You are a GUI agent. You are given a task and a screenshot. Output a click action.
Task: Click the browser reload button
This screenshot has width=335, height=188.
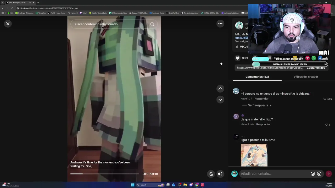[x=12, y=8]
